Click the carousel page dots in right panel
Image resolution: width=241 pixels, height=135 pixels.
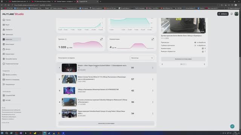(183, 64)
